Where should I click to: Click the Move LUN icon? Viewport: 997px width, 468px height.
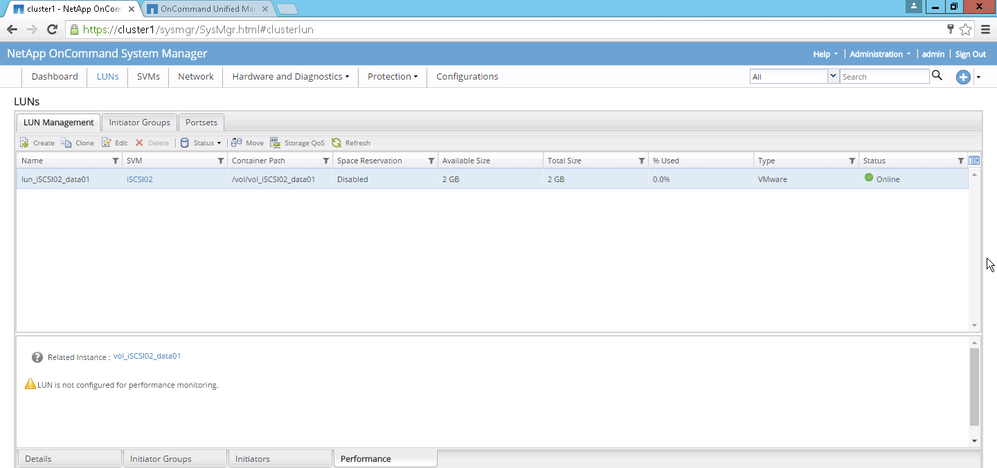[237, 143]
